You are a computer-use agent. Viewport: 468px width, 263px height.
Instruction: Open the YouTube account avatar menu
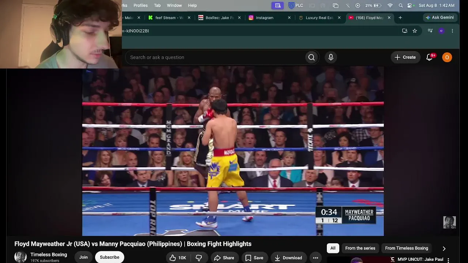click(447, 57)
